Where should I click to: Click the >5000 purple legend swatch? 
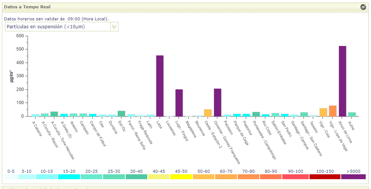353,177
